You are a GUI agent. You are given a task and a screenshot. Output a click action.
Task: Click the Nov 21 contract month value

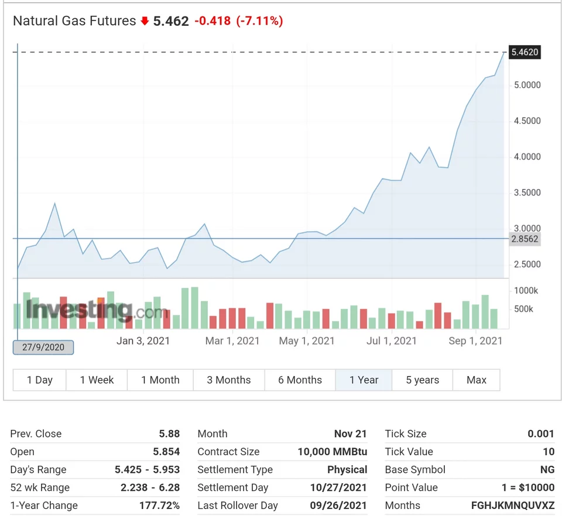[350, 434]
